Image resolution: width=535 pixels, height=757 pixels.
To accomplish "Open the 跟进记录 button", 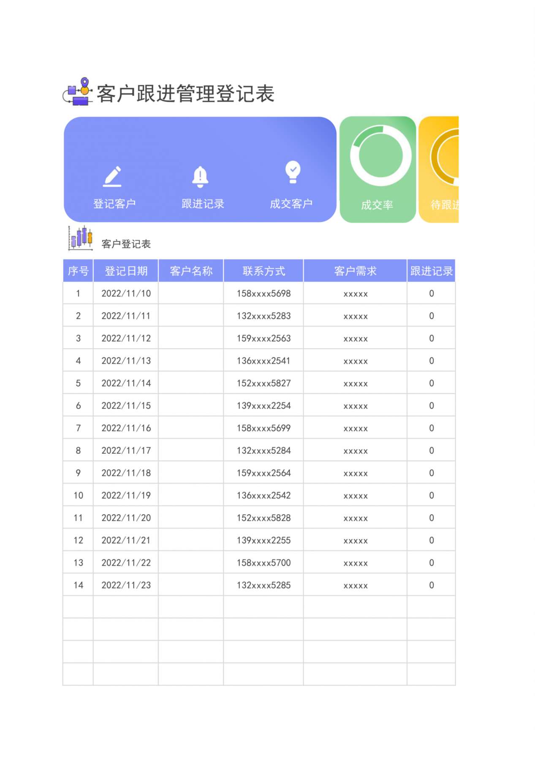I will 203,204.
